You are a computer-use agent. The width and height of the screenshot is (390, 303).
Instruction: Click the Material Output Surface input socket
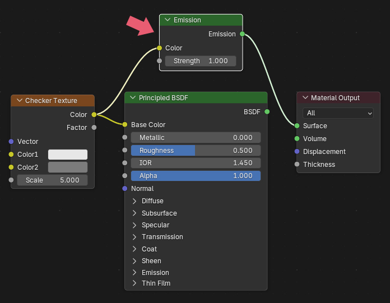tap(297, 126)
